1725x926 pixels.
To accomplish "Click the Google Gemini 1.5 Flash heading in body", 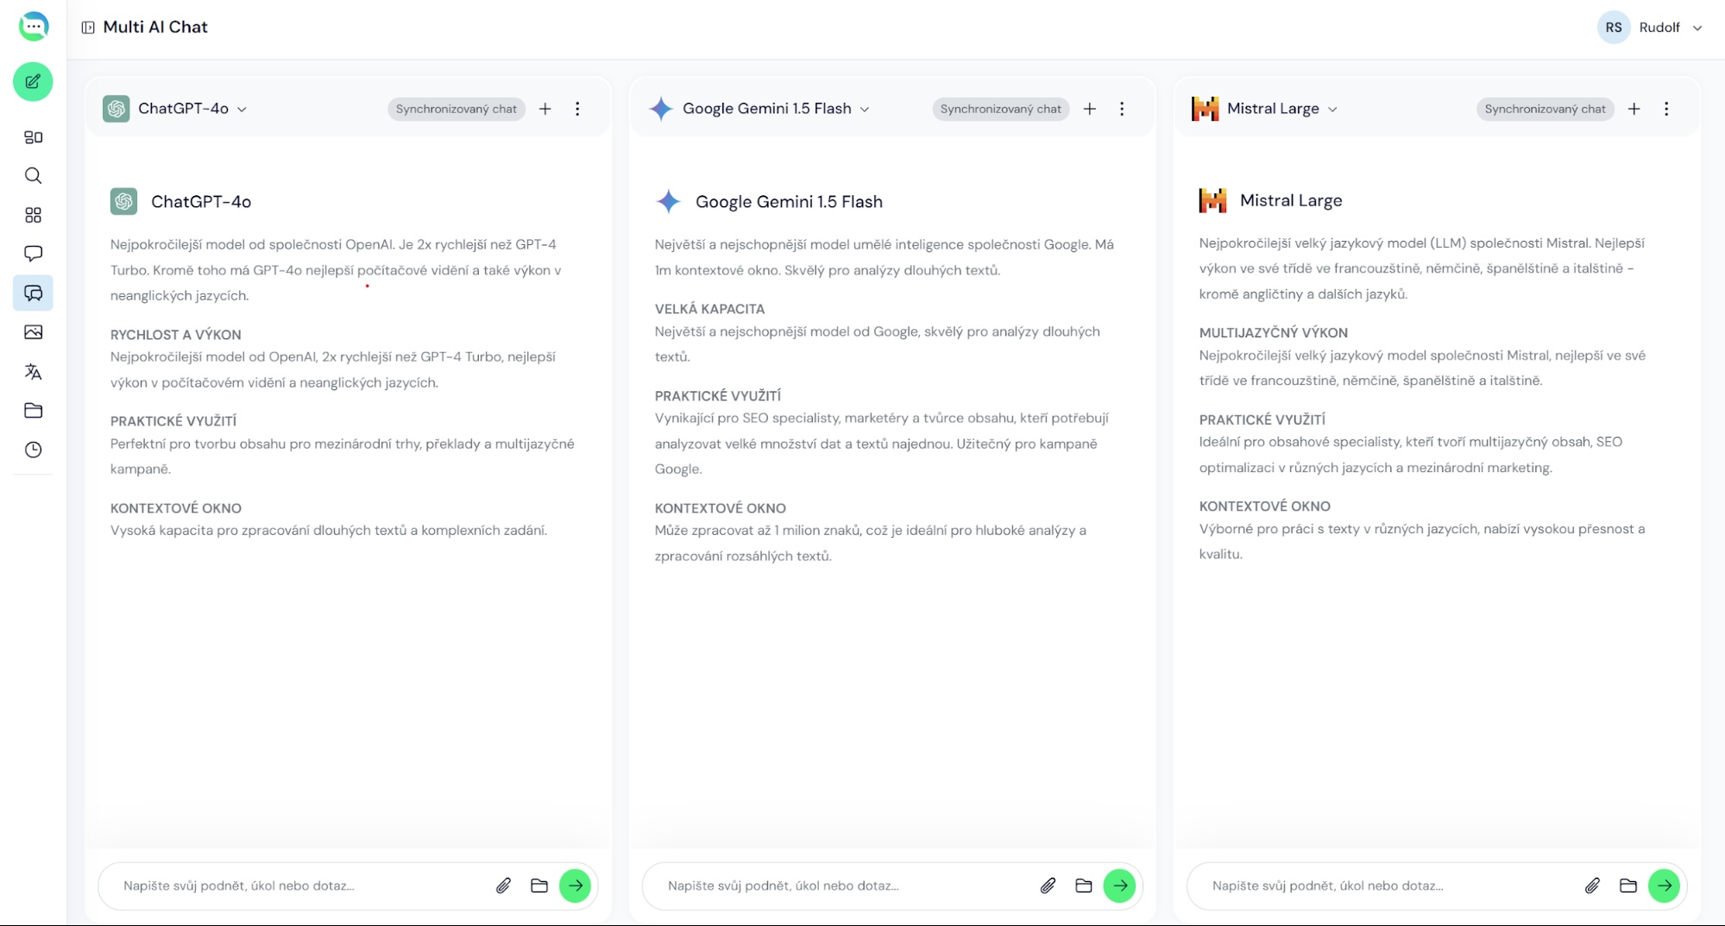I will (789, 202).
